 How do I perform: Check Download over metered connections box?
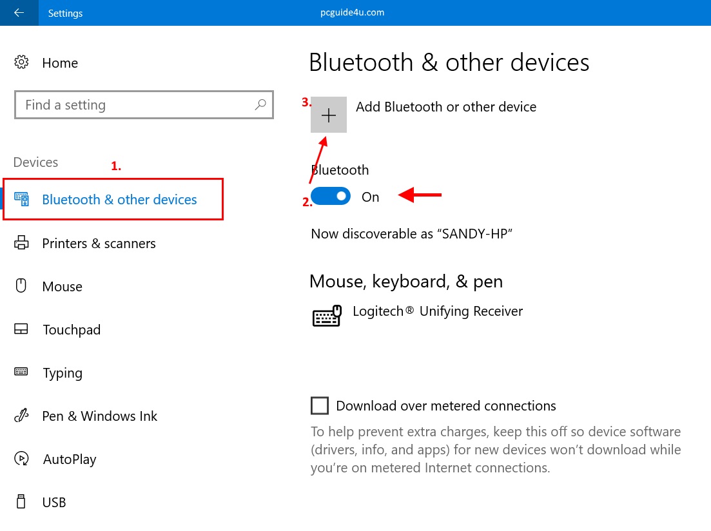(x=320, y=406)
